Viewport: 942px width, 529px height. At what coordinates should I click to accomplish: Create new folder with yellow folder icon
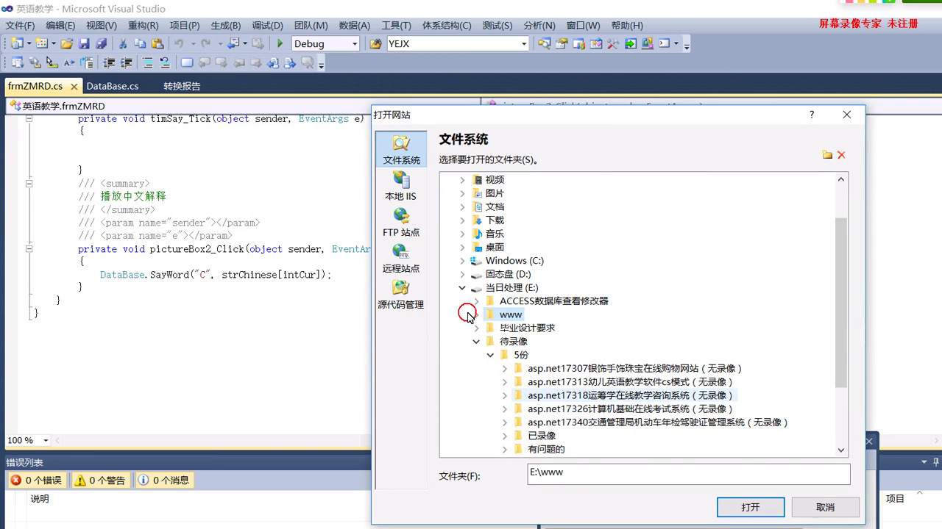[827, 155]
